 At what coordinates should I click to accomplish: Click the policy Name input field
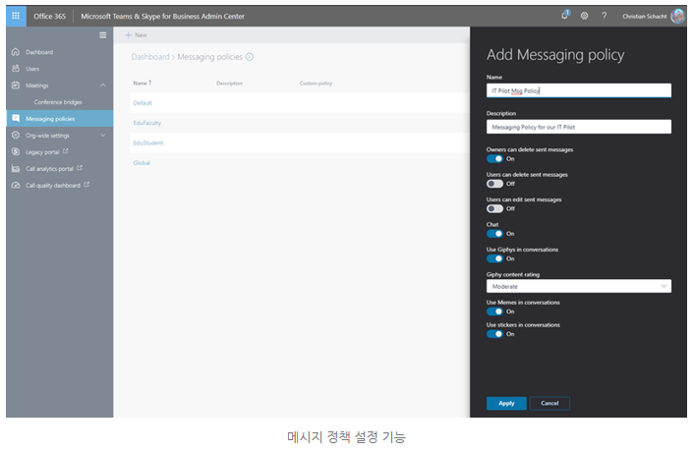pos(579,90)
